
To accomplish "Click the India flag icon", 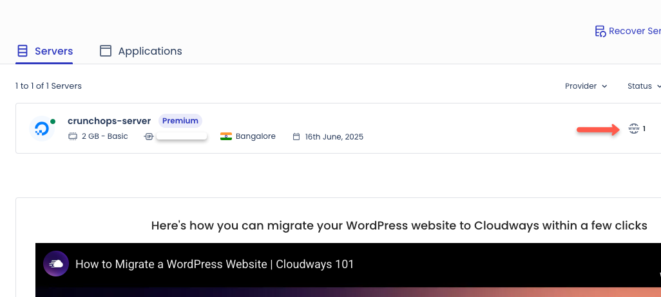I will [226, 136].
